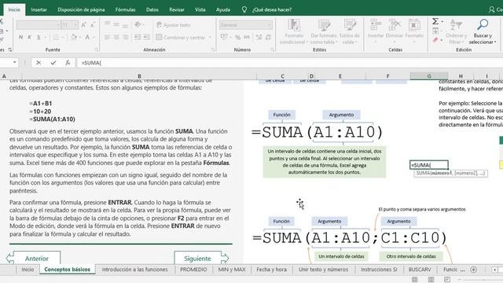Open Formato condicional
The image size is (503, 283).
pyautogui.click(x=293, y=31)
